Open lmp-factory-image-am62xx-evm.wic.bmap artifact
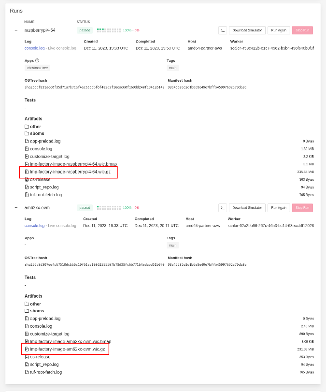The height and width of the screenshot is (392, 326). coord(71,341)
